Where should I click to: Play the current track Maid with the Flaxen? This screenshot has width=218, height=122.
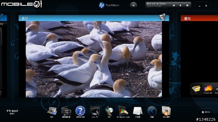pos(181,5)
